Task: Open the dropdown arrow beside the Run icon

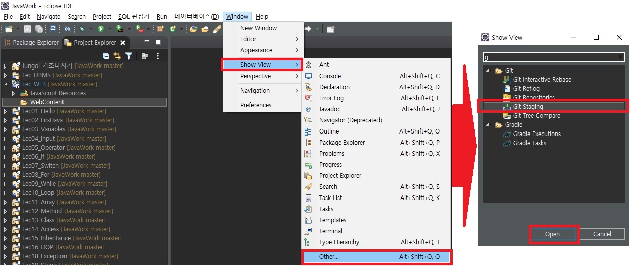Action: pyautogui.click(x=110, y=29)
